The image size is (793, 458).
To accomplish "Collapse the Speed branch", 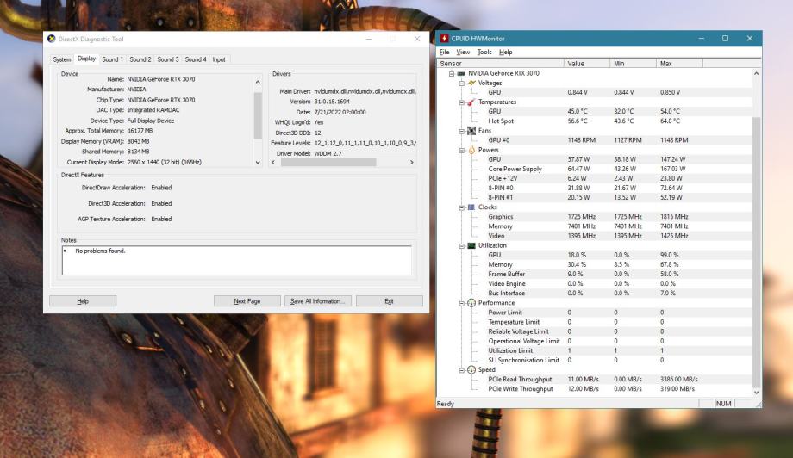I will [x=462, y=370].
